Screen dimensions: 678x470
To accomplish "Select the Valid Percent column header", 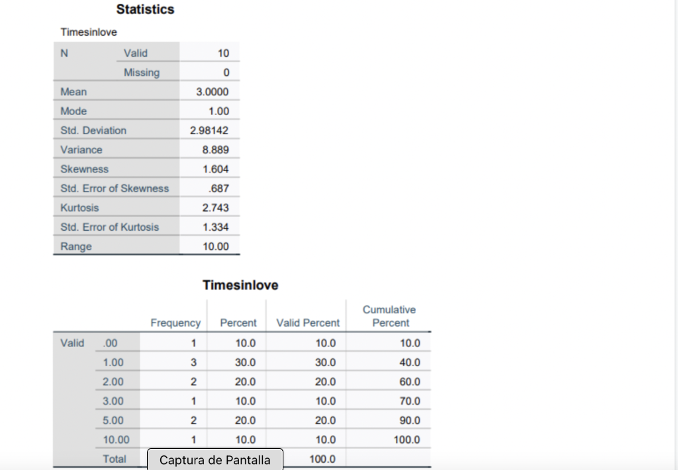I will click(x=307, y=323).
